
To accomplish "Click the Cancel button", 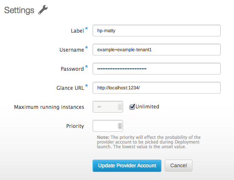I will [178, 166].
